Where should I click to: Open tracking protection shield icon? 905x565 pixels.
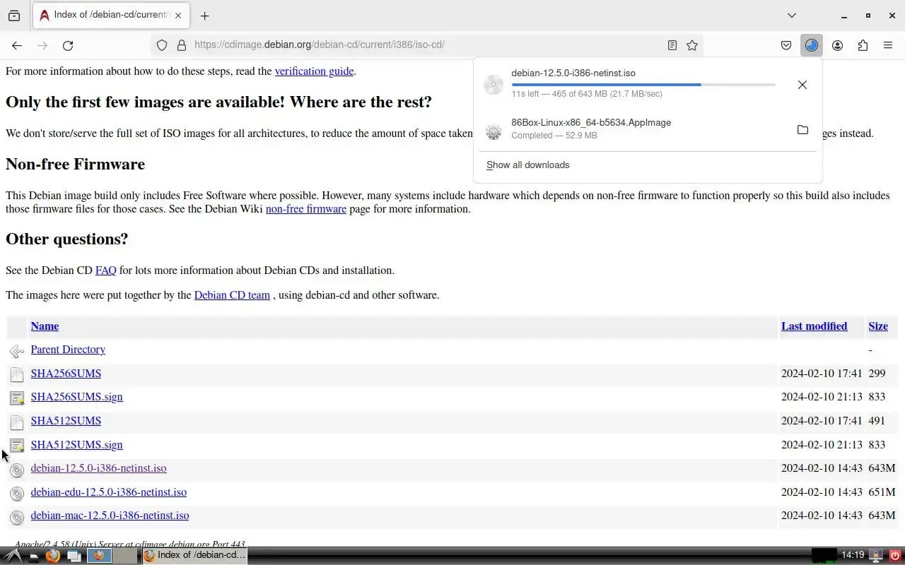[162, 45]
